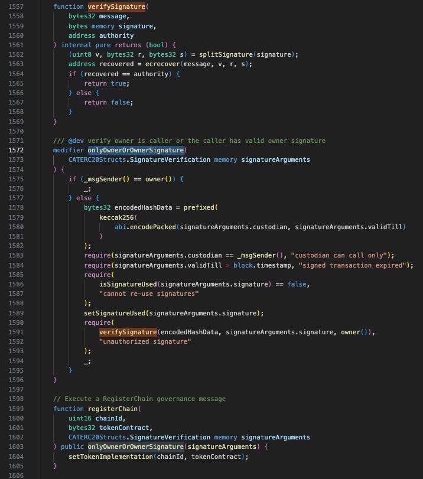
Task: Click owner() in the if condition on line 1575
Action: [158, 179]
